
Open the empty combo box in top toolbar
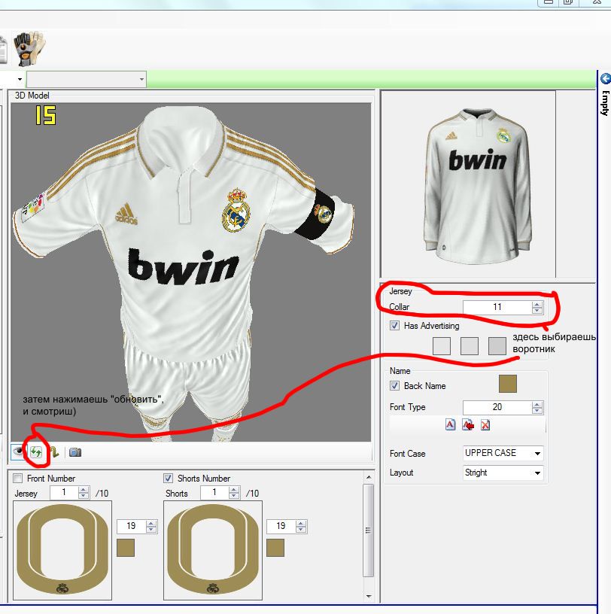pos(87,80)
